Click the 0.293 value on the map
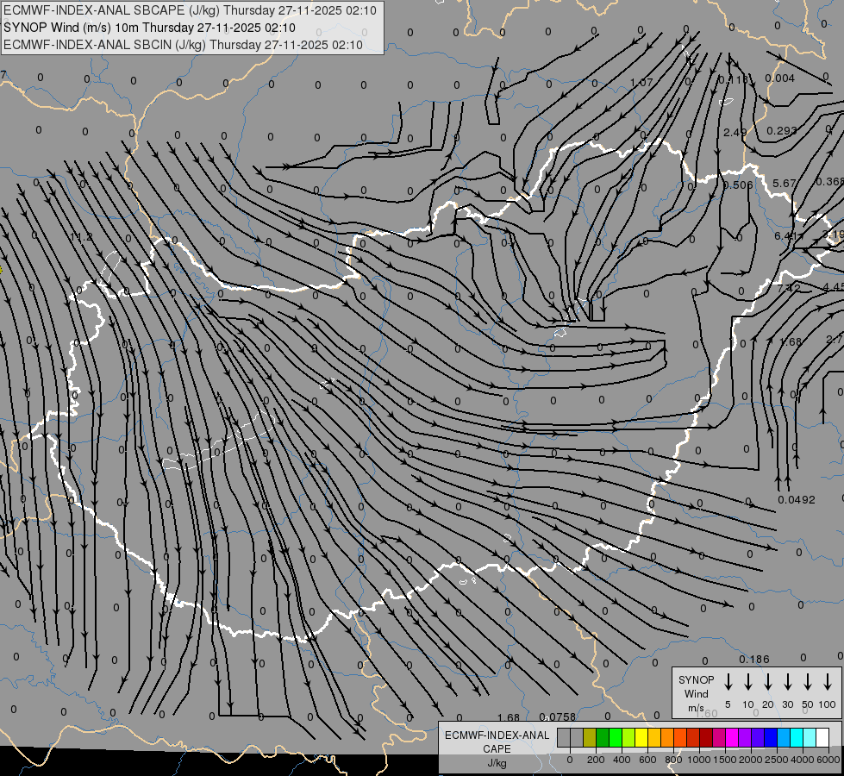 (782, 131)
